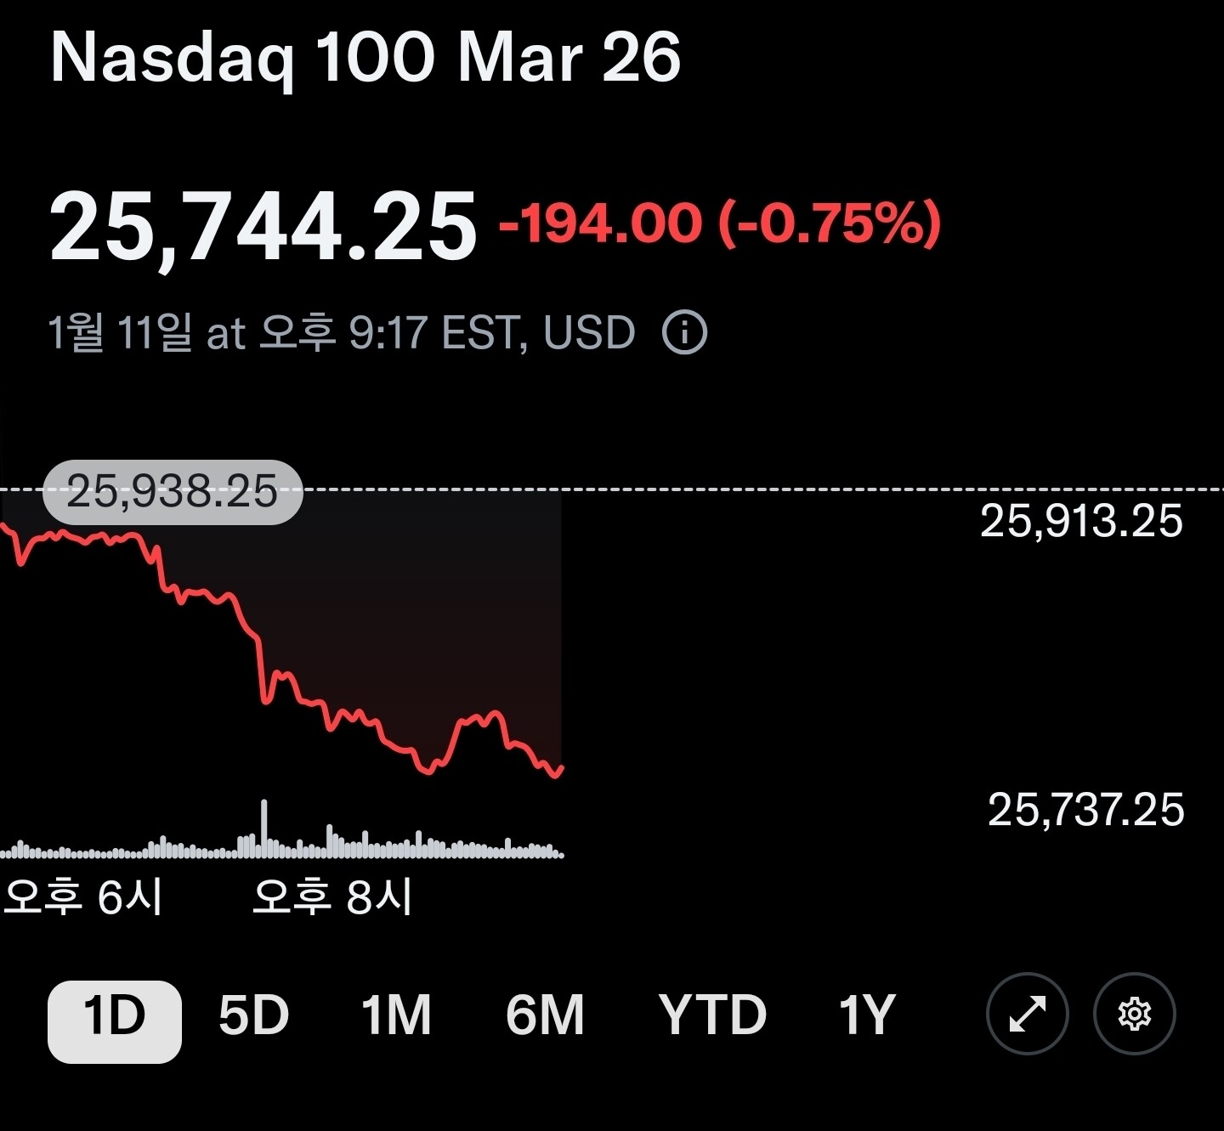Select the 1D time range
This screenshot has width=1224, height=1131.
click(x=115, y=1015)
